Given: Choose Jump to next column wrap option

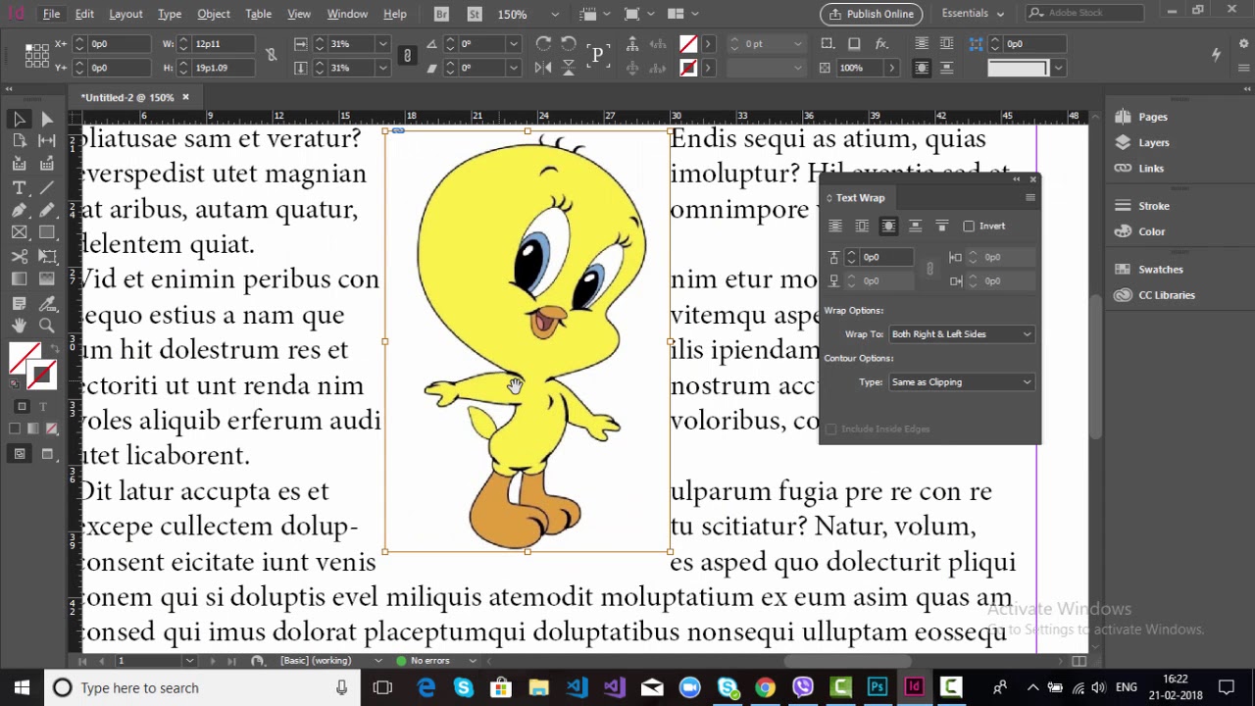Looking at the screenshot, I should pos(941,227).
